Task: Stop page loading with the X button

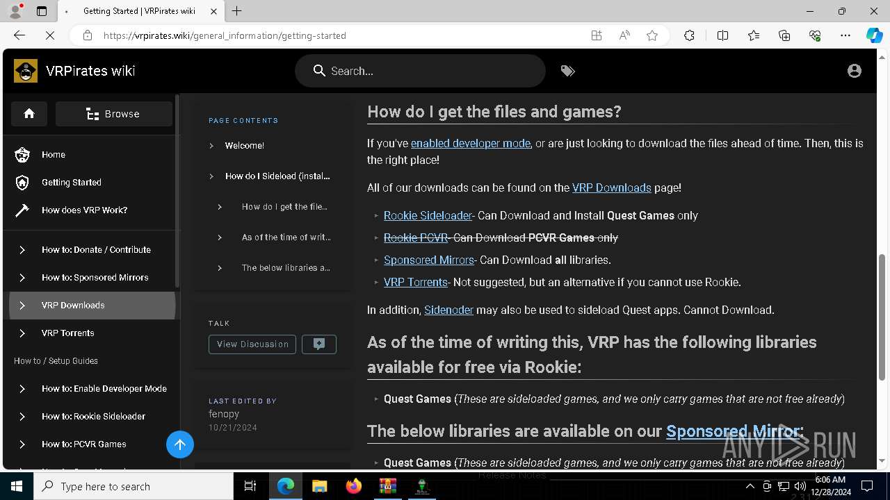Action: pyautogui.click(x=50, y=35)
